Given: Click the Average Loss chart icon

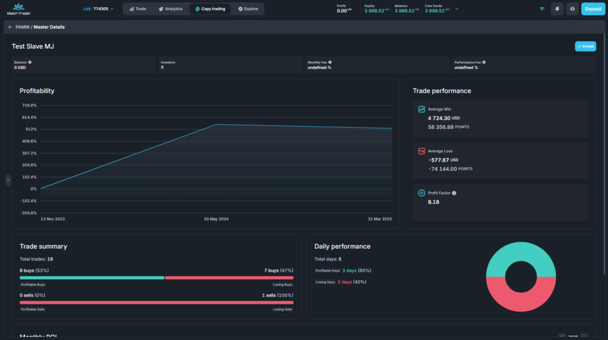Looking at the screenshot, I should [422, 151].
